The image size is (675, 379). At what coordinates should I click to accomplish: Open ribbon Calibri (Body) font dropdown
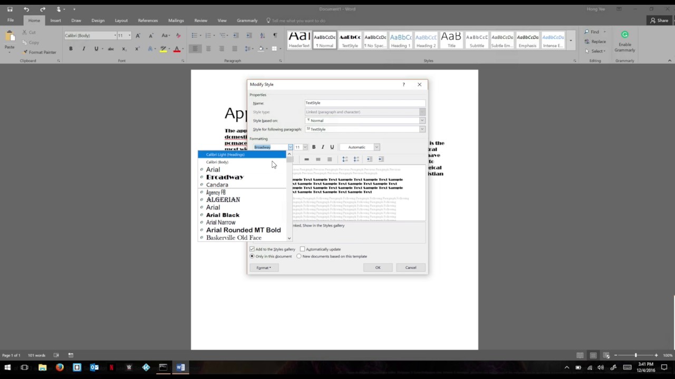pos(115,35)
